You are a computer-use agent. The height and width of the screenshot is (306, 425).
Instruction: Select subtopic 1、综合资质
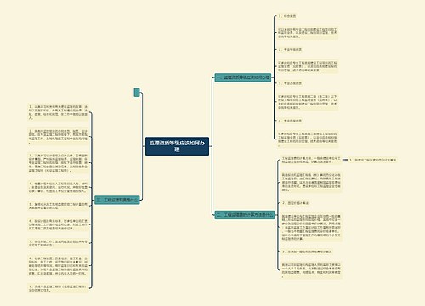[287, 16]
